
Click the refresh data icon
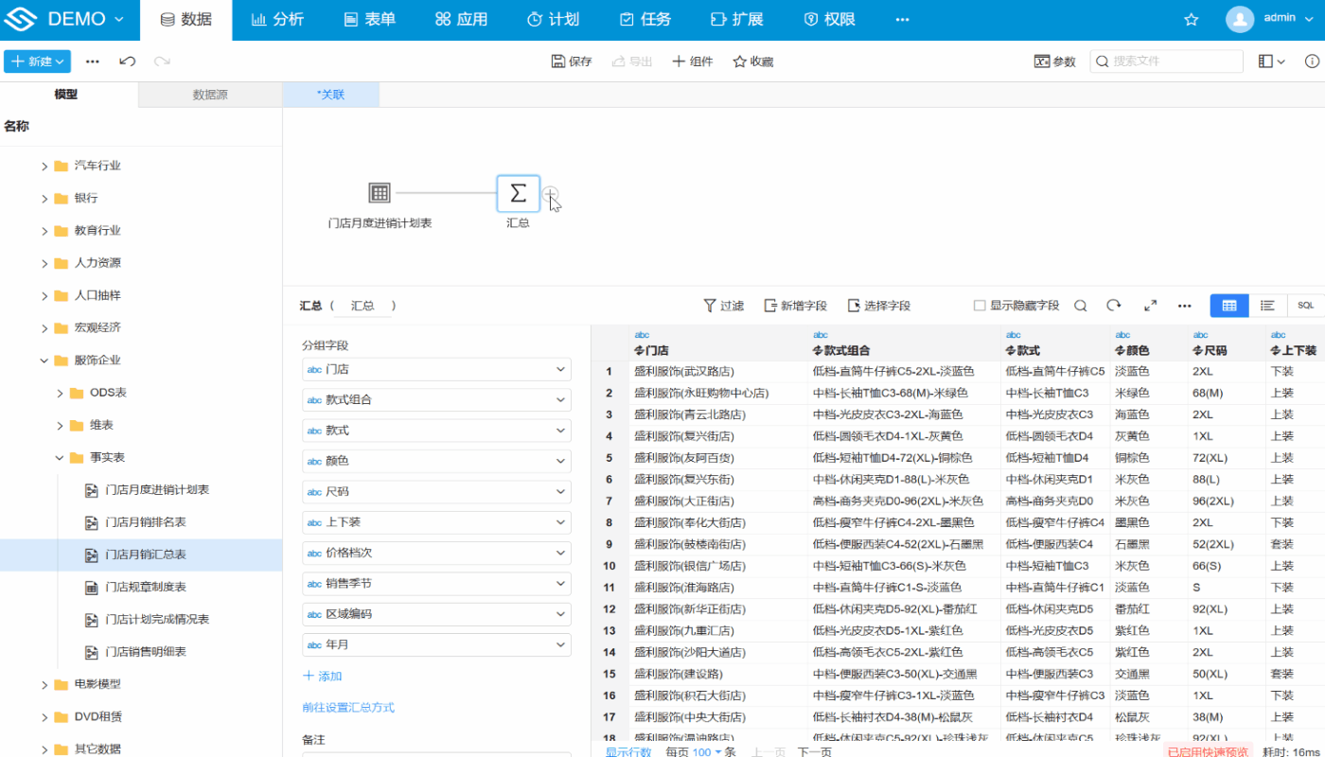1114,306
